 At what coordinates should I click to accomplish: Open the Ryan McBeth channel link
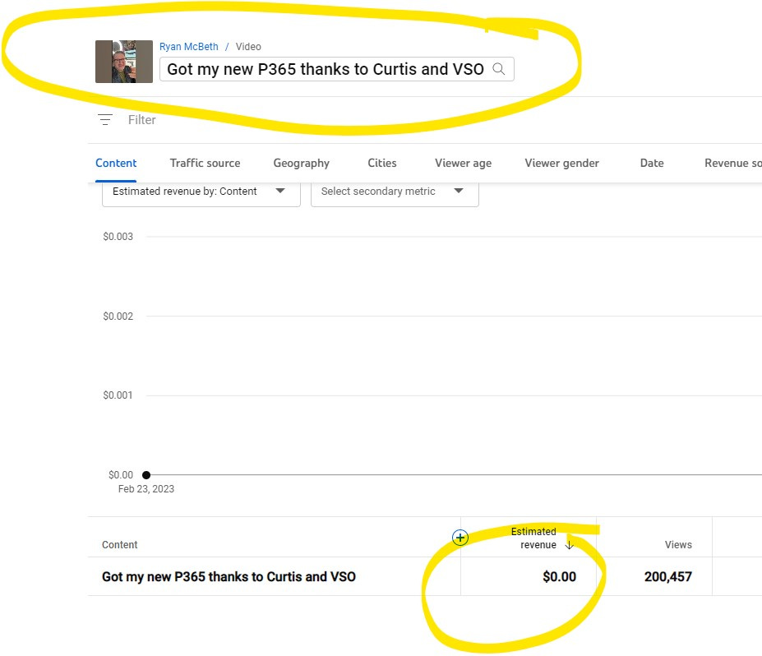pos(188,47)
